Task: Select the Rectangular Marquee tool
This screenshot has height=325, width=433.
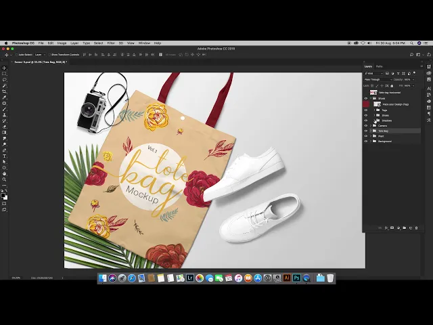Action: (x=4, y=73)
